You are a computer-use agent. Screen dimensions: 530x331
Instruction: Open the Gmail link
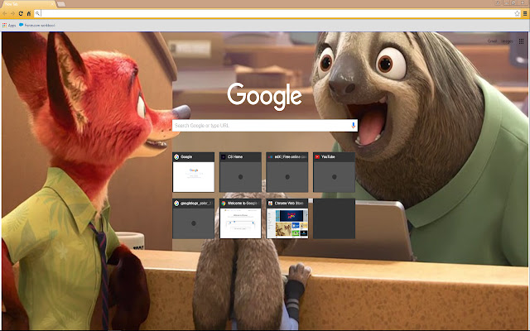click(492, 41)
